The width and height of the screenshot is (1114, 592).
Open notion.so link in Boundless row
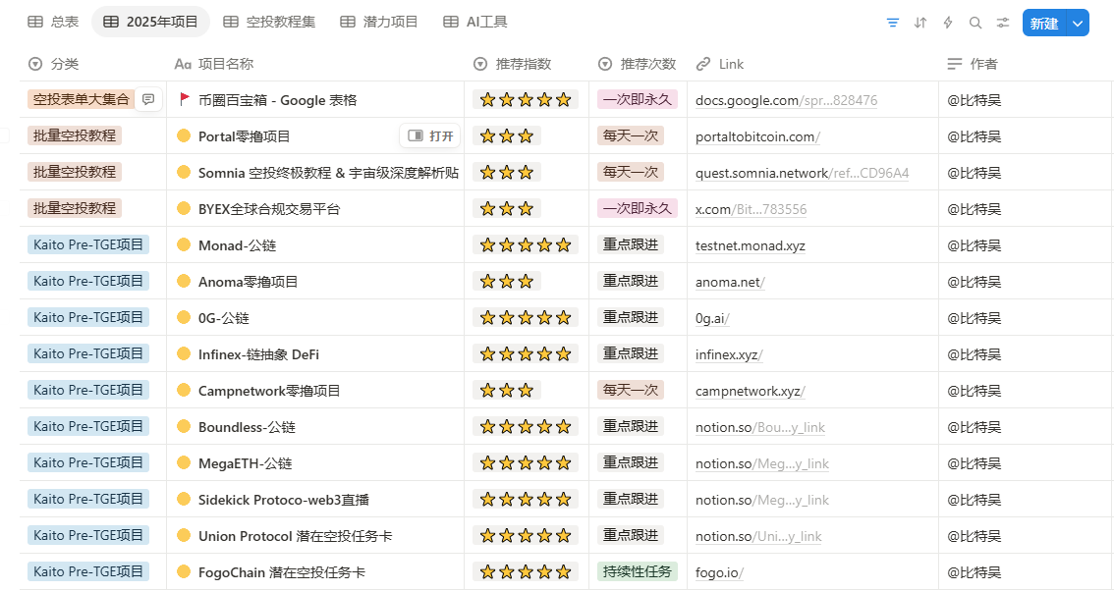[760, 427]
